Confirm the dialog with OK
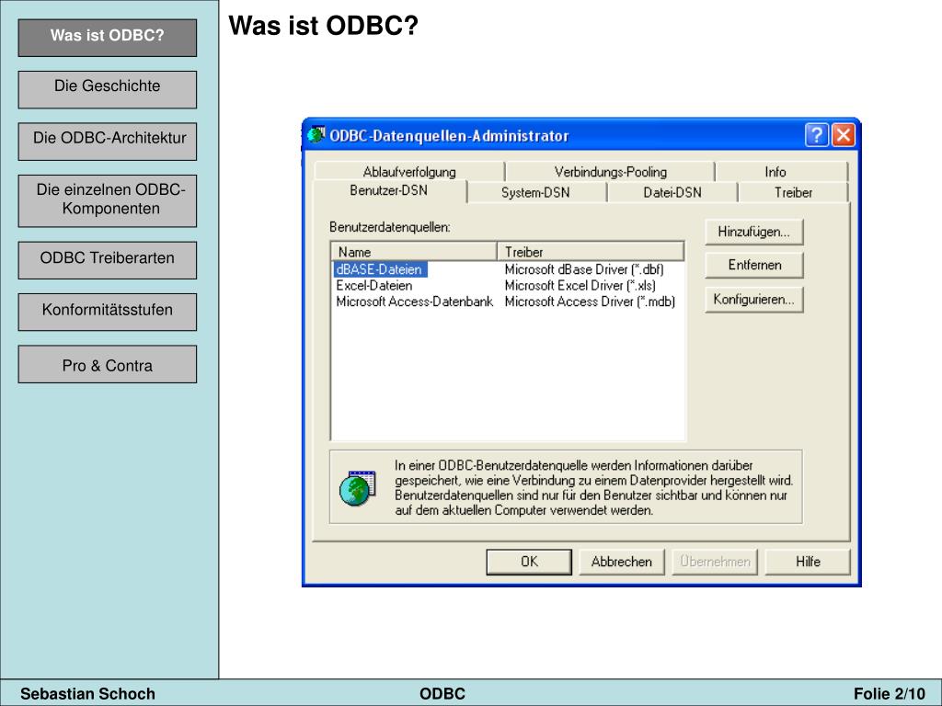The height and width of the screenshot is (706, 942). pos(529,562)
